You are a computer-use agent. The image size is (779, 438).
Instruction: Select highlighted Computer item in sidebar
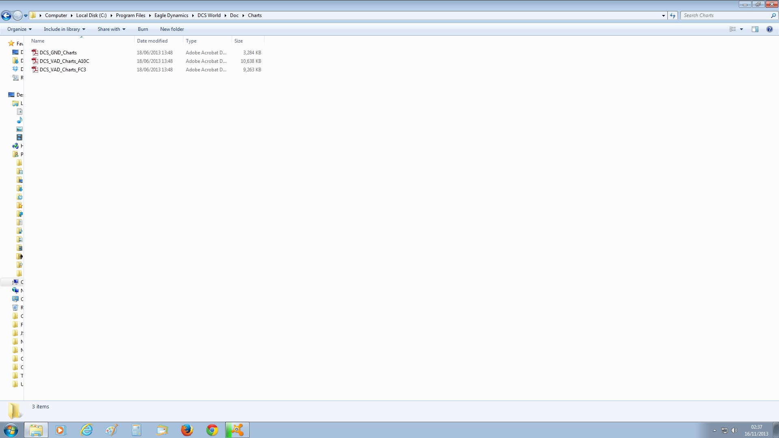coord(12,282)
